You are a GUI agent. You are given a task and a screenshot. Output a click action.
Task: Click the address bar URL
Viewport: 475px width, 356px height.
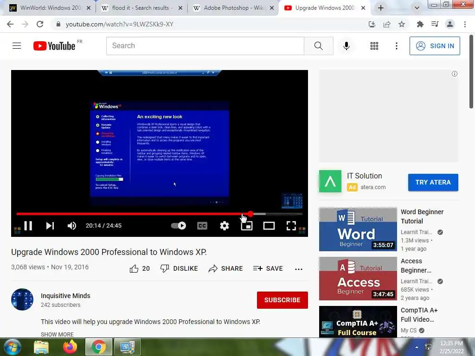119,24
